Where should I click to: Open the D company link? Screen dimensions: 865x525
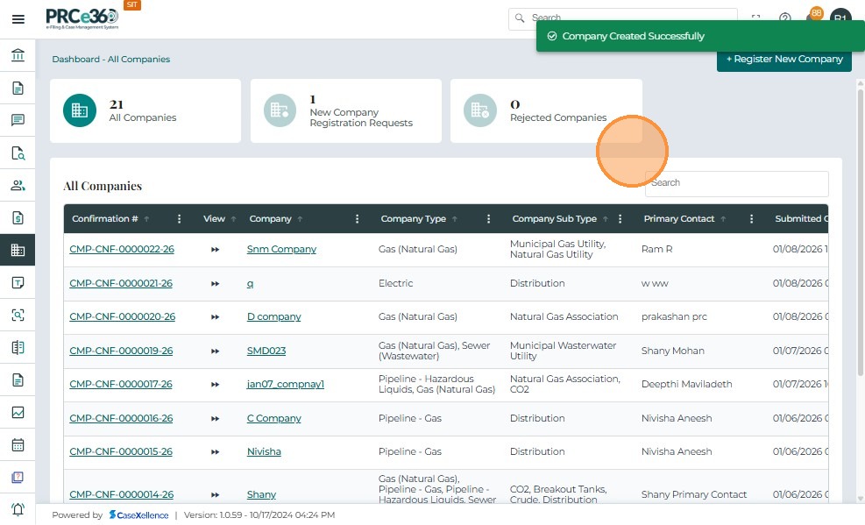[273, 317]
